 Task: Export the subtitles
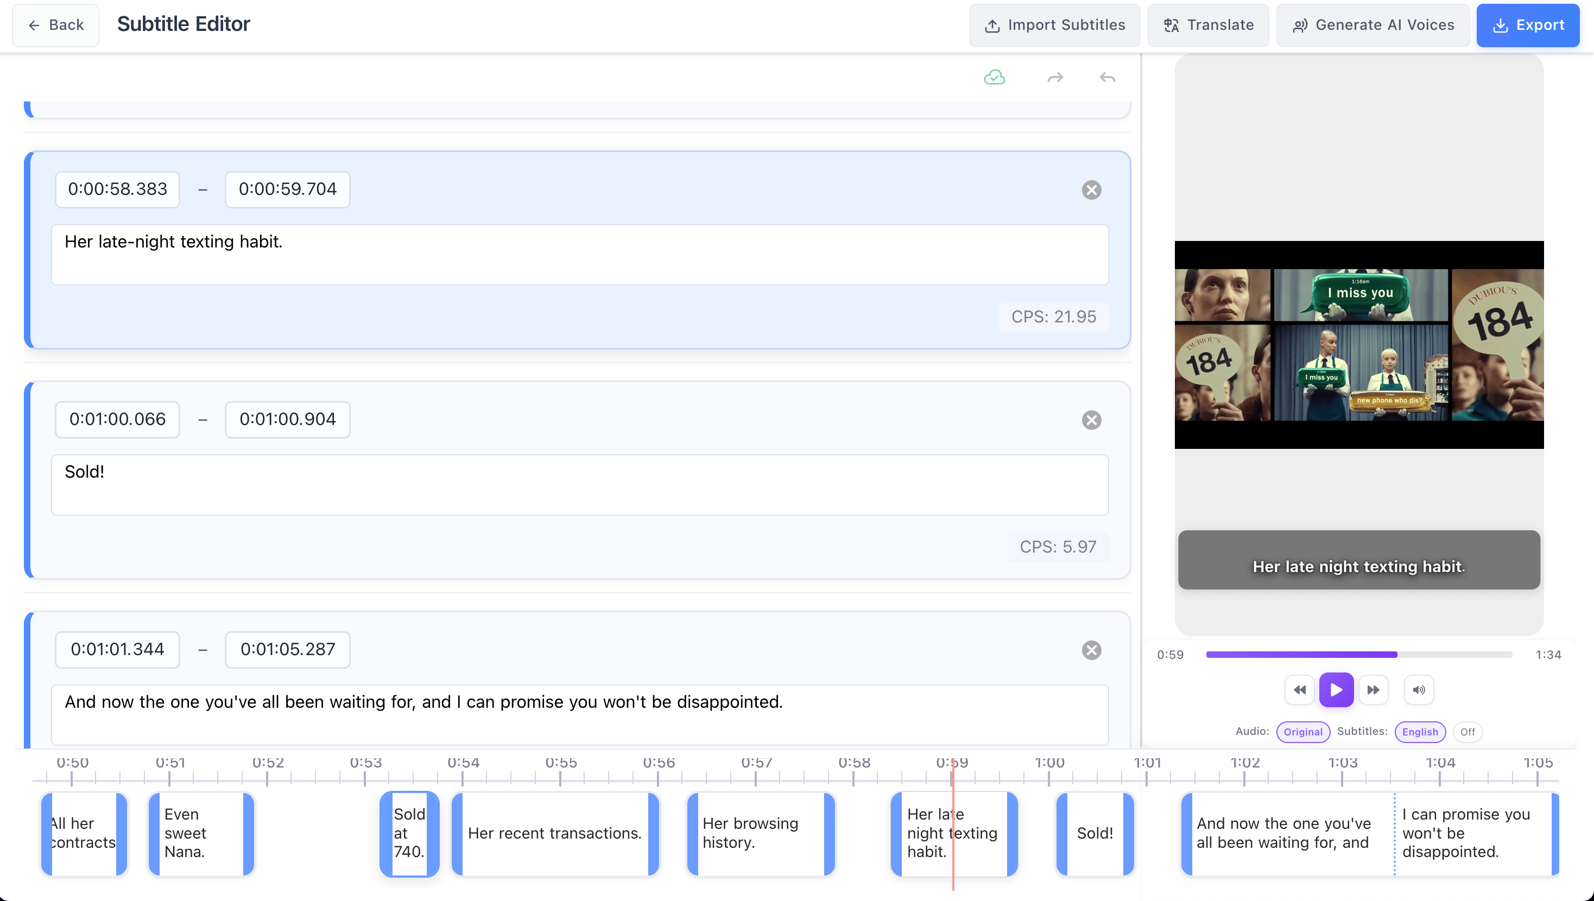pyautogui.click(x=1527, y=25)
